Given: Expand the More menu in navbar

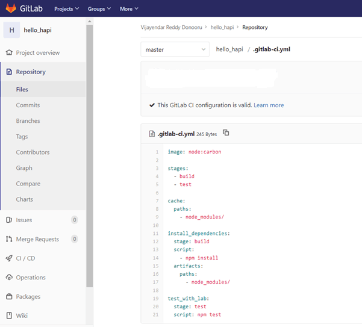Looking at the screenshot, I should [x=129, y=9].
